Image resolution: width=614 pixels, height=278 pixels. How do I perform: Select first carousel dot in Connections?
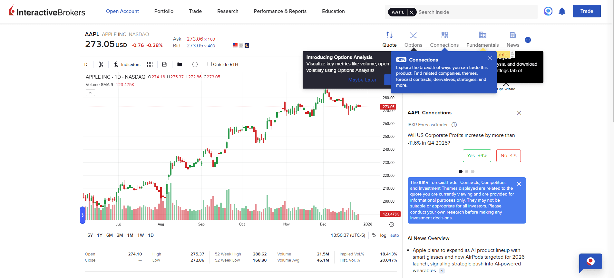pos(461,172)
